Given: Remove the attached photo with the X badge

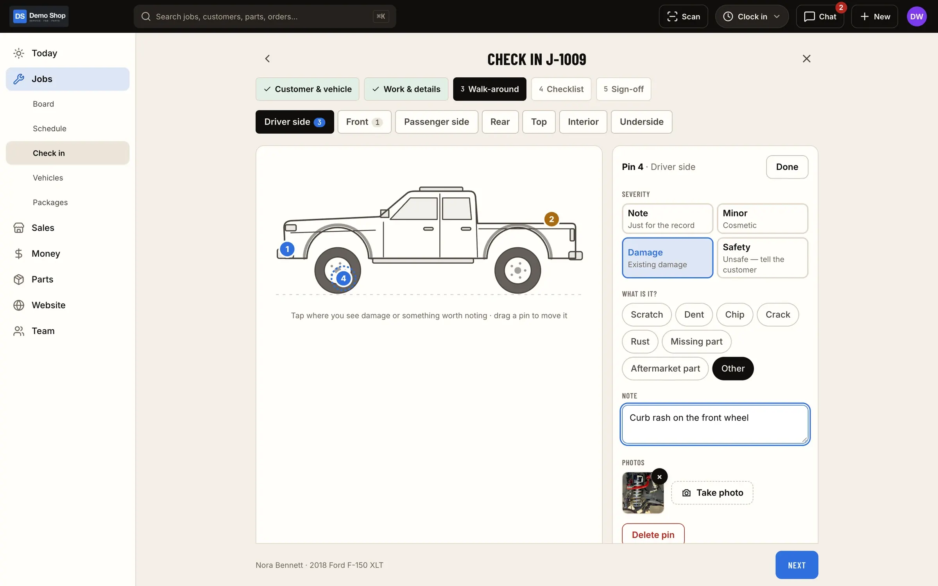Looking at the screenshot, I should coord(659,477).
